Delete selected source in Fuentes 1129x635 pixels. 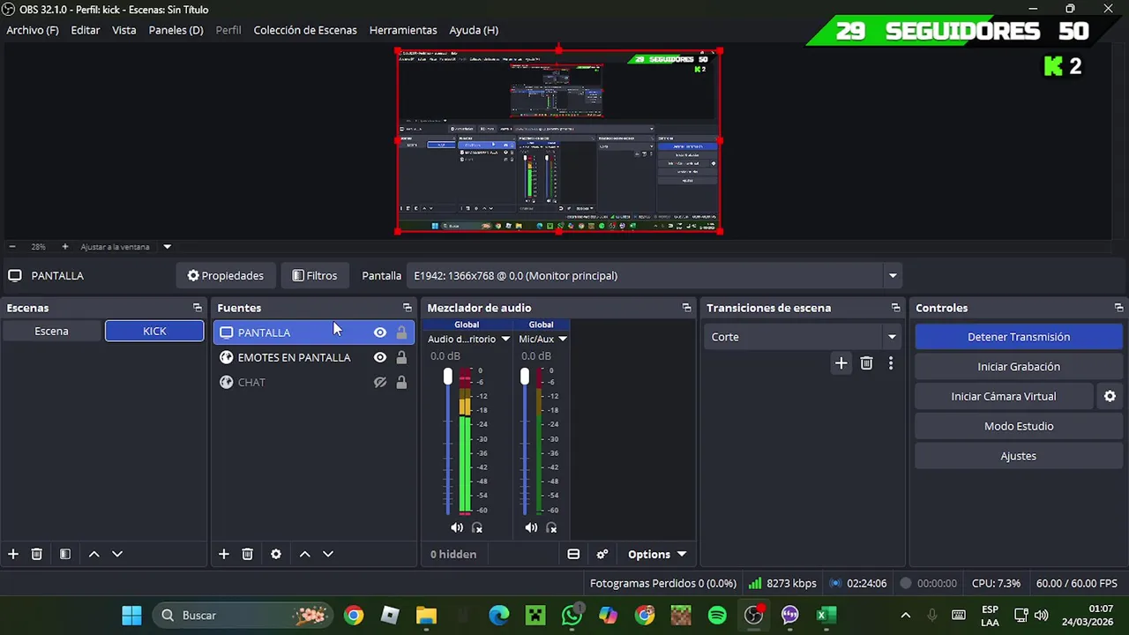[247, 554]
